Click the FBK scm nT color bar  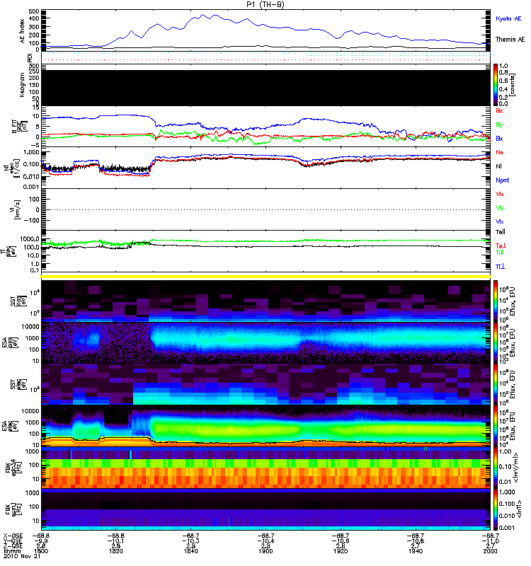[496, 509]
